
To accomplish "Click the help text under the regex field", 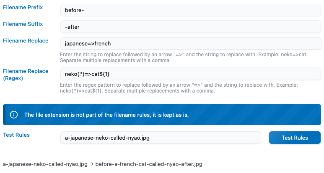I will click(179, 88).
